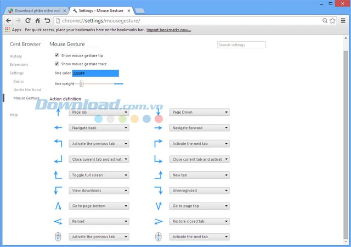Click the line color 3399FF field

[x=95, y=74]
